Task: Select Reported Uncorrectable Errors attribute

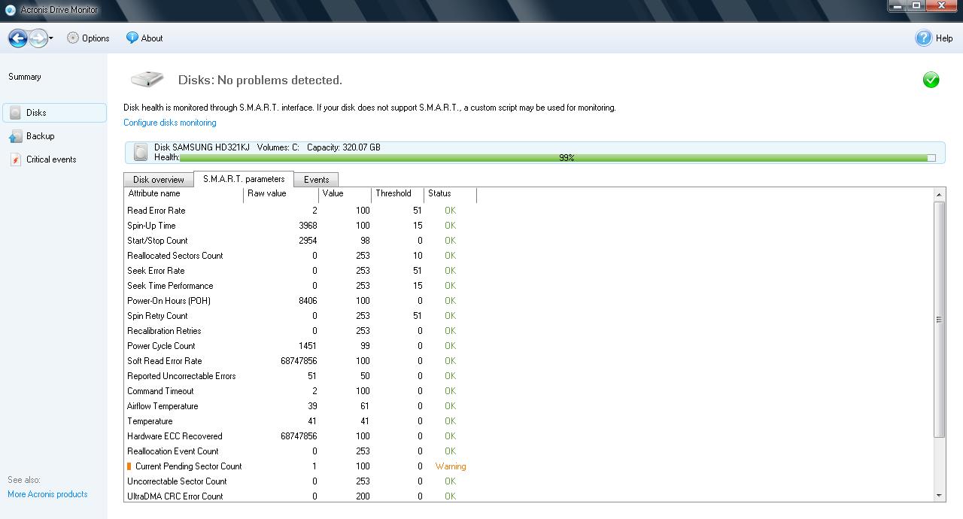Action: (x=181, y=376)
